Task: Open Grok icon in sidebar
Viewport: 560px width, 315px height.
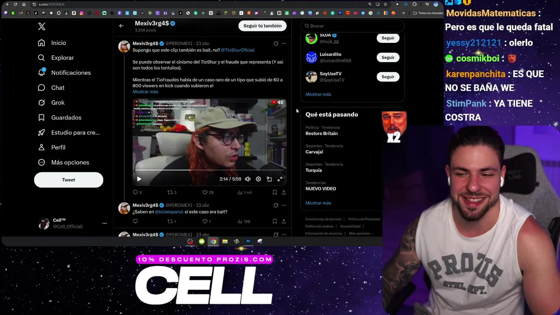Action: pyautogui.click(x=42, y=102)
